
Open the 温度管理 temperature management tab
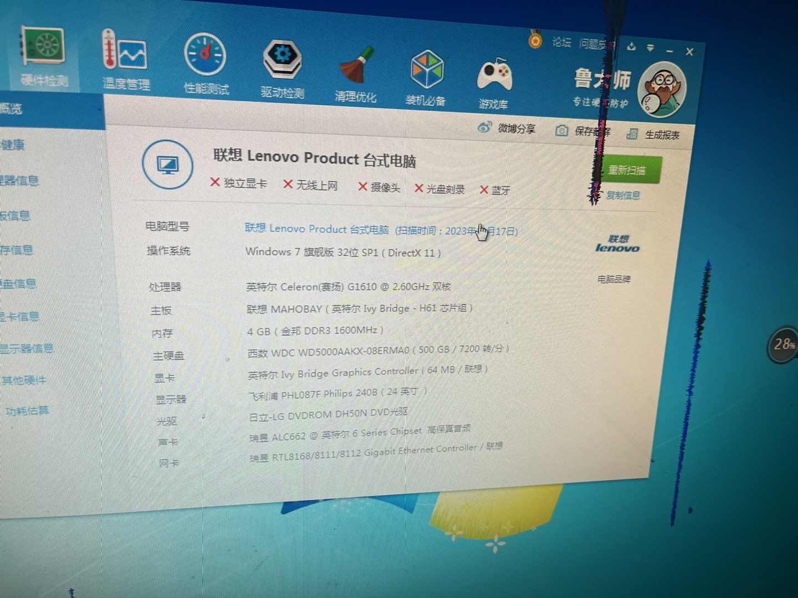point(126,60)
